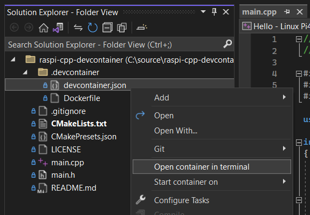Collapse All items in Solution Explorer
310x215 pixels.
107,28
